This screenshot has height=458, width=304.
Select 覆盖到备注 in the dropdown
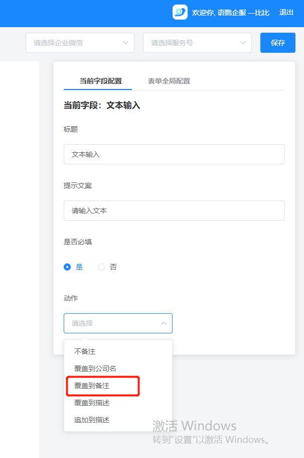pyautogui.click(x=92, y=386)
